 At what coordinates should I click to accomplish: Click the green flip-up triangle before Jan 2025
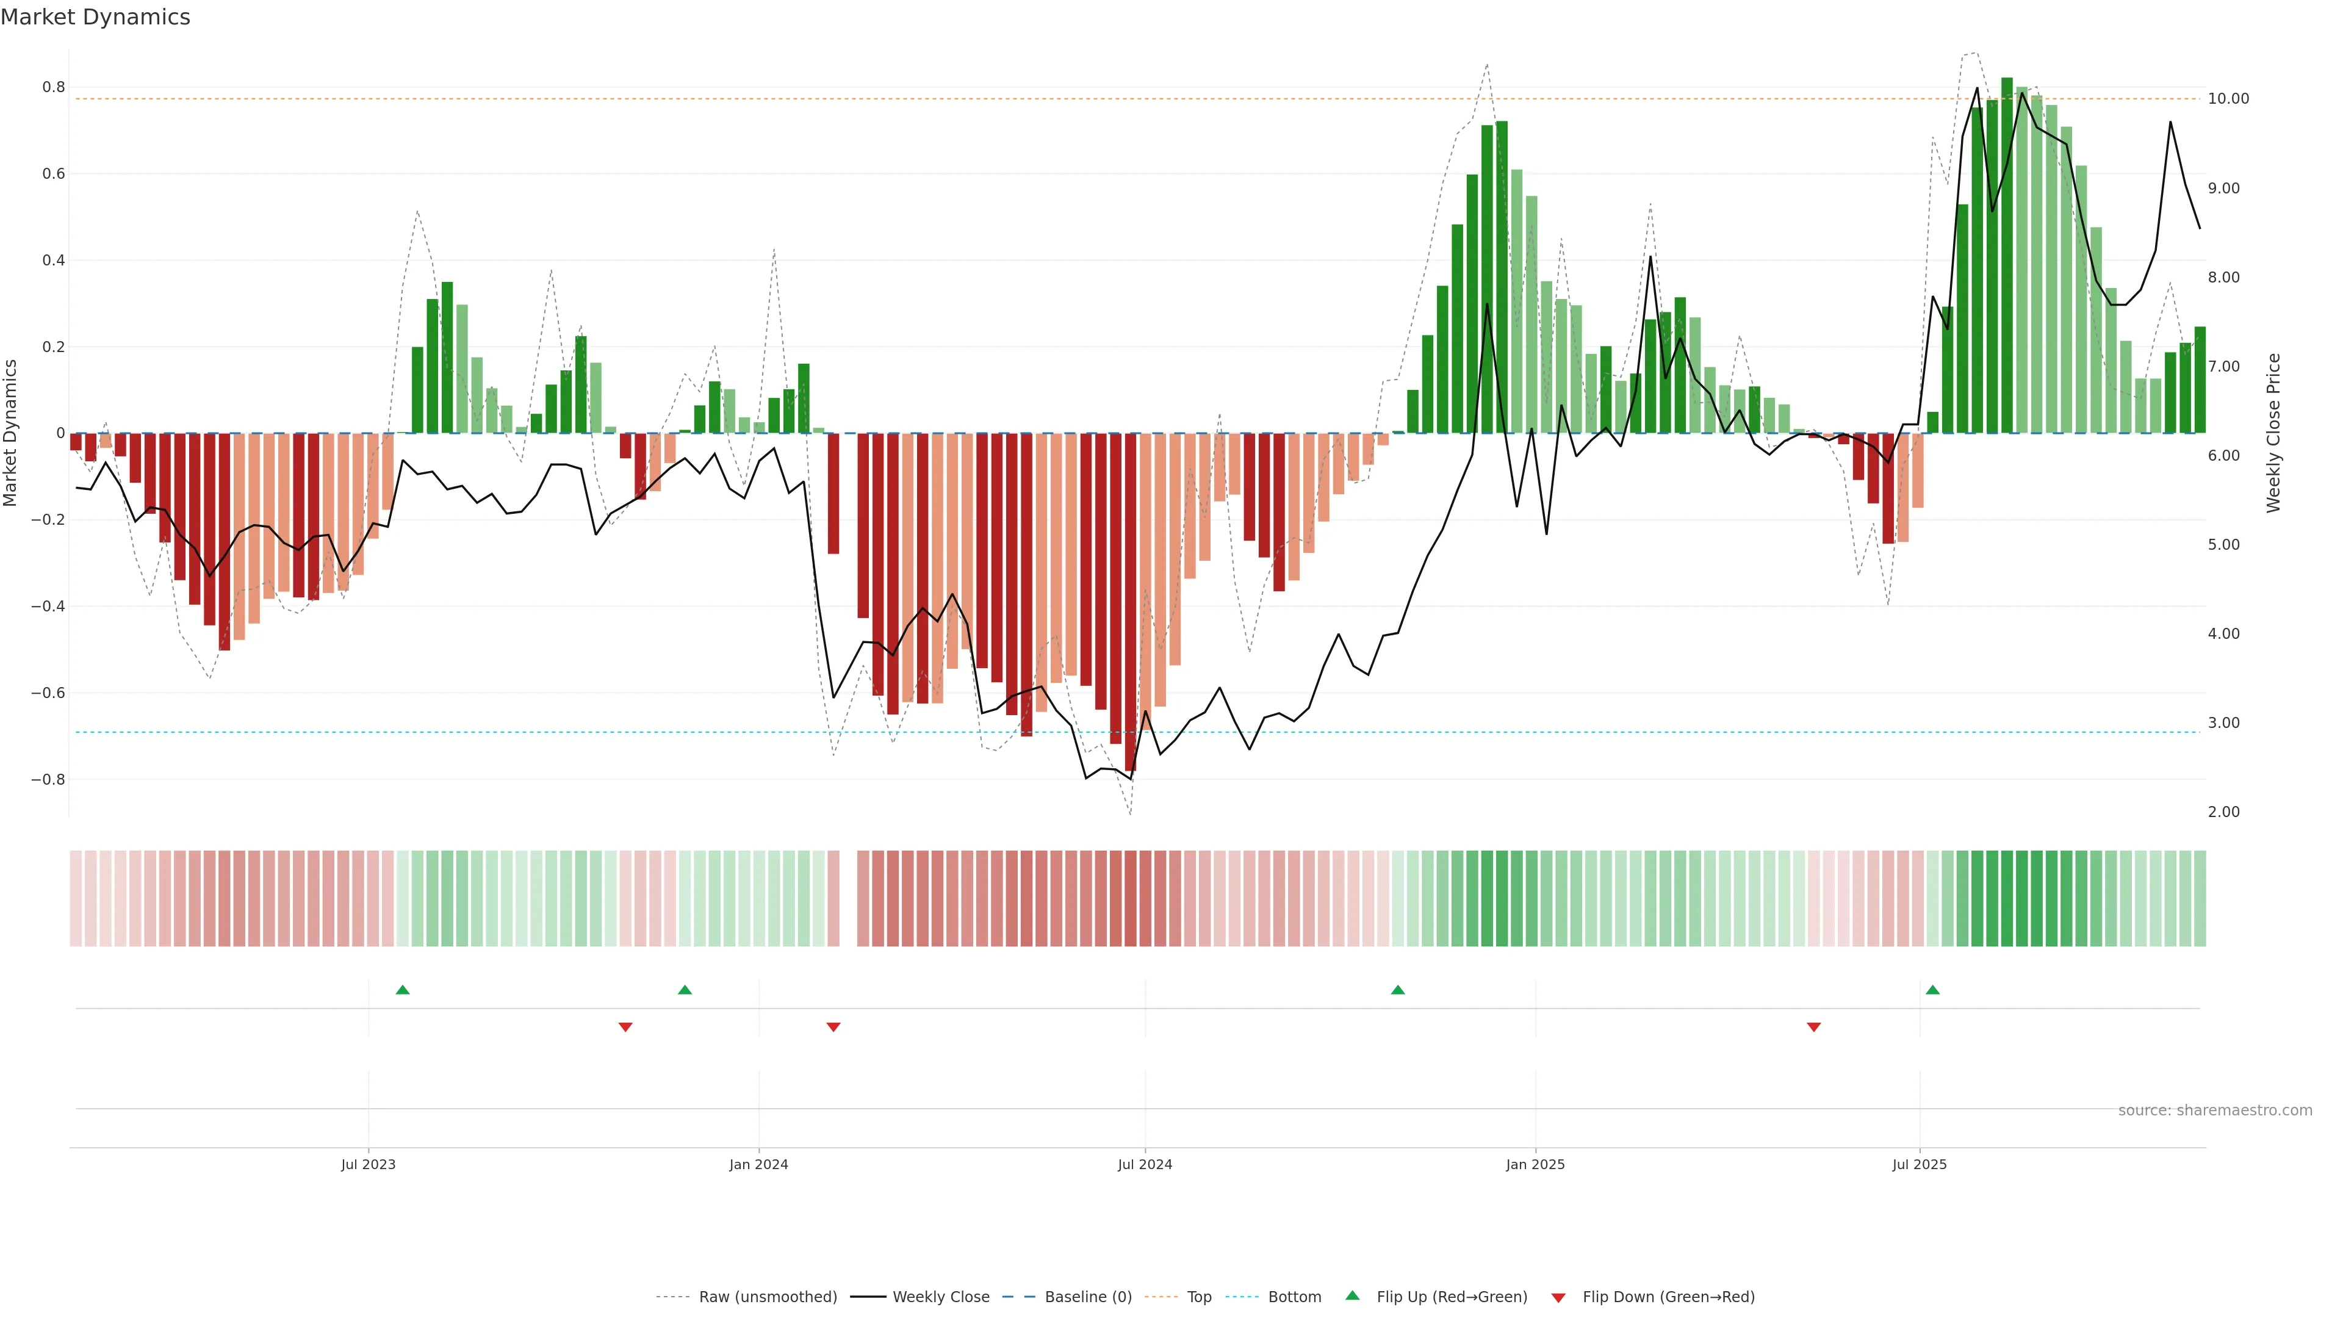click(1398, 990)
